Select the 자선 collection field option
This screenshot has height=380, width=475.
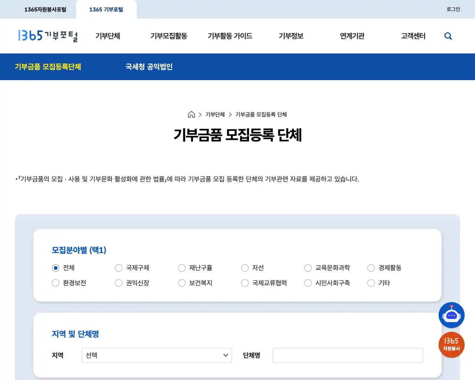[245, 268]
